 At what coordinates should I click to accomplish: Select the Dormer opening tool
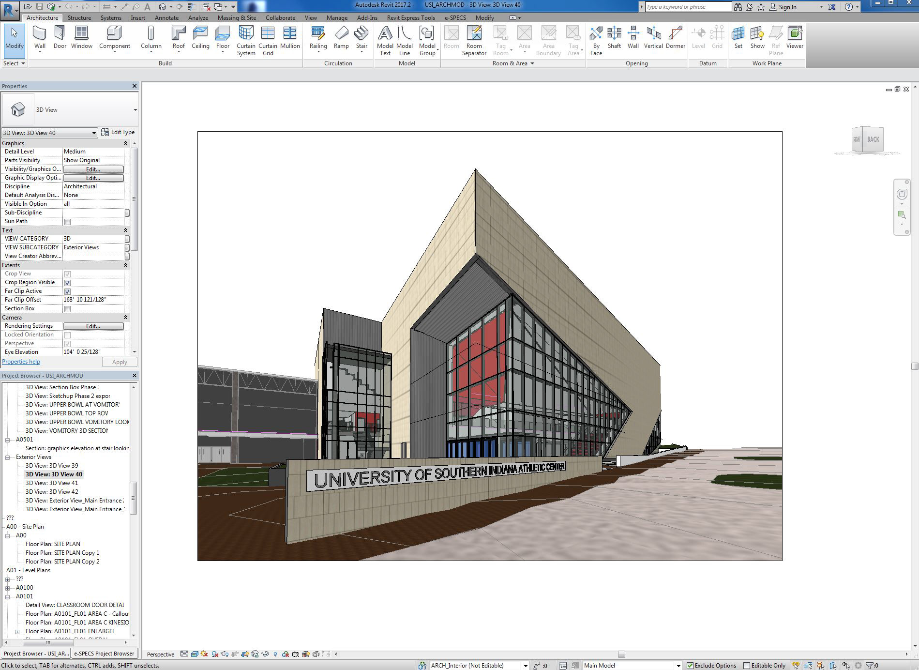click(x=676, y=38)
